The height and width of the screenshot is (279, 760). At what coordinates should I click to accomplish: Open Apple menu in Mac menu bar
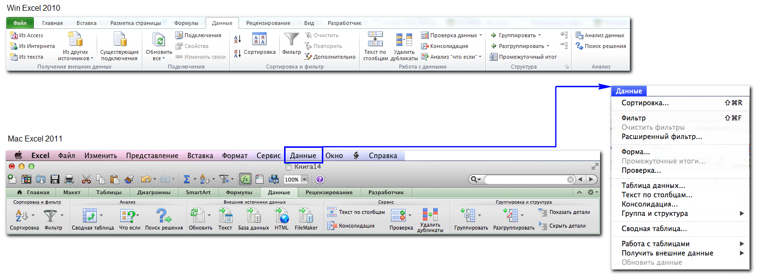tap(18, 155)
